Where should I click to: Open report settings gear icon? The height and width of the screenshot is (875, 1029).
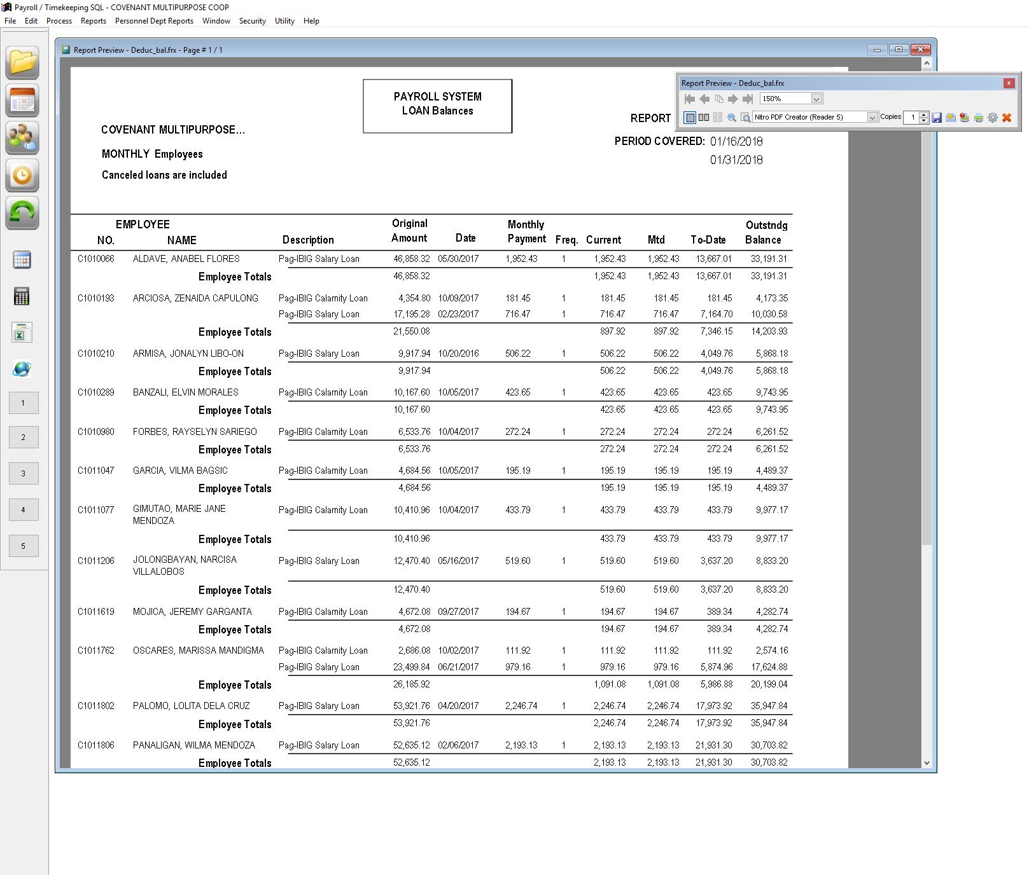993,118
